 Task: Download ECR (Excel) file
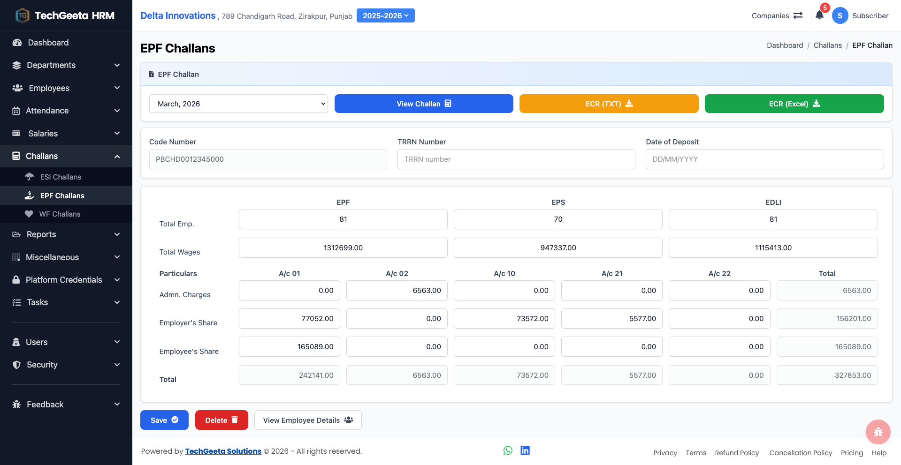click(794, 104)
